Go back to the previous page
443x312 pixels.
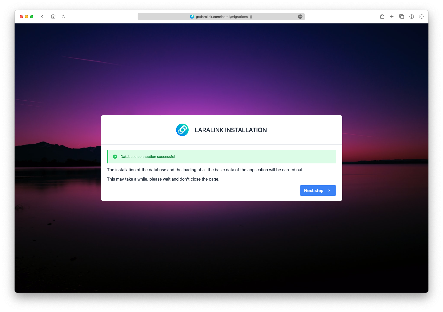[x=42, y=17]
